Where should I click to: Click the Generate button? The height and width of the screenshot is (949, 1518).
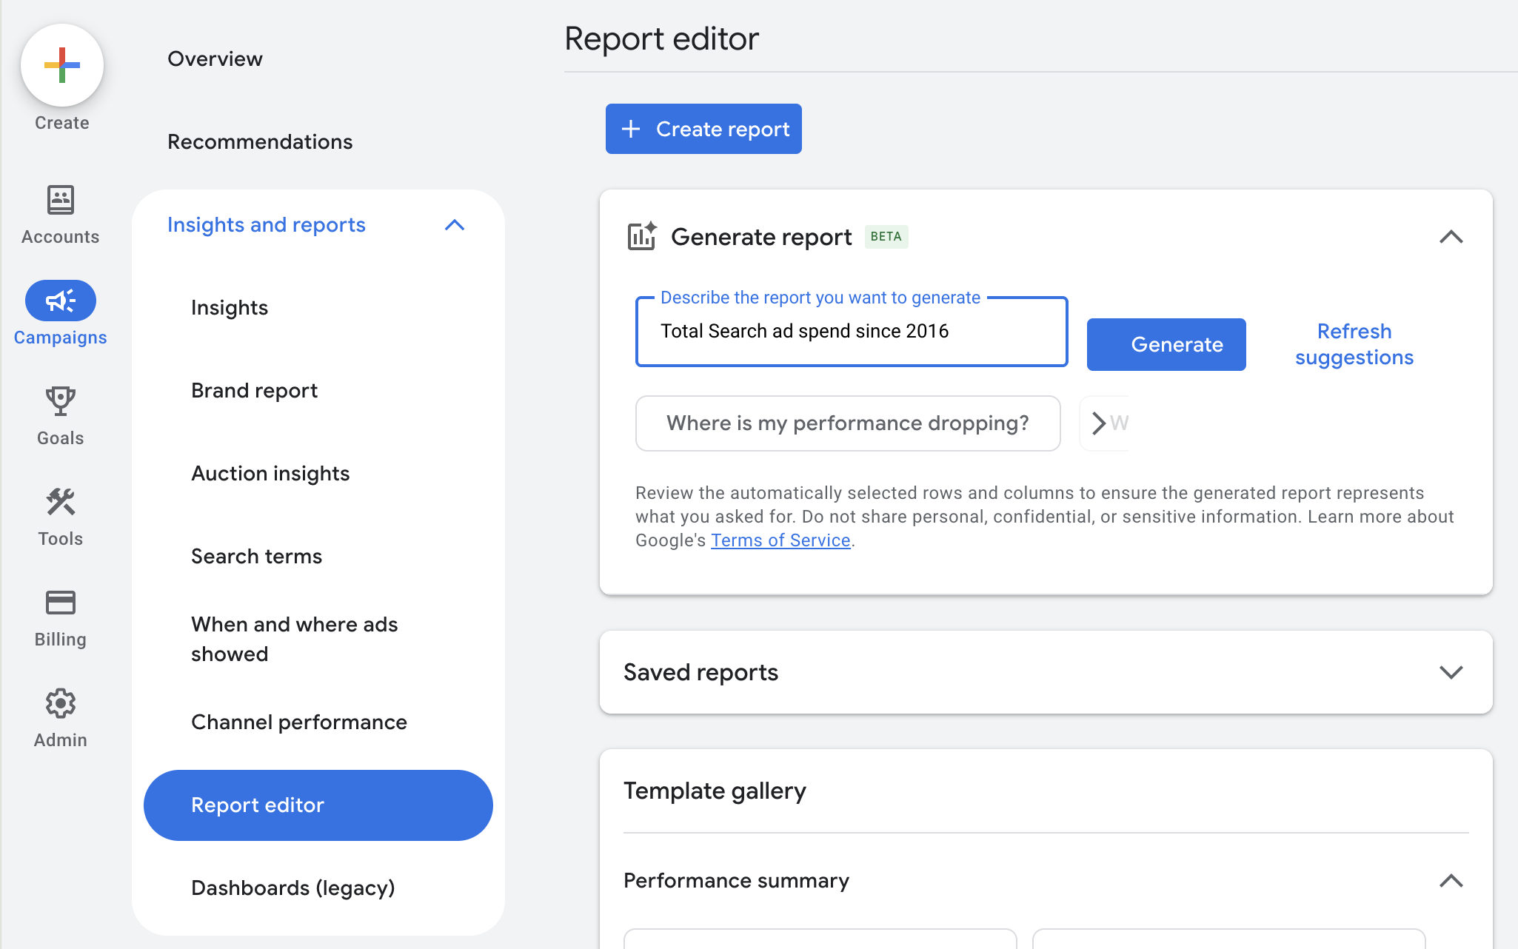pos(1166,344)
